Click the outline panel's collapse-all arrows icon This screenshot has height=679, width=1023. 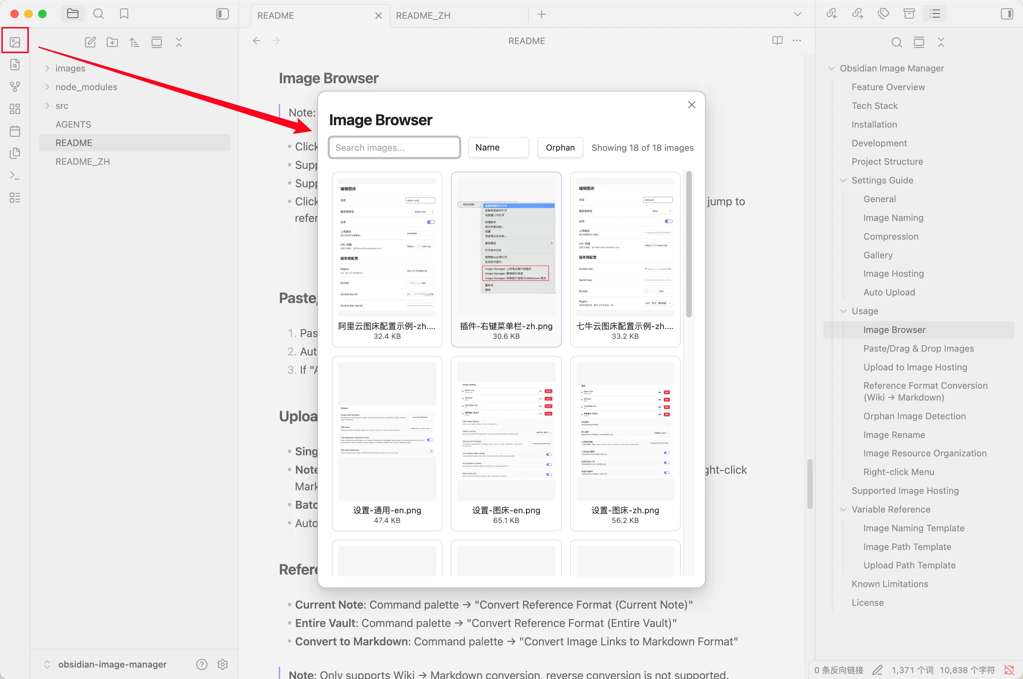coord(941,42)
